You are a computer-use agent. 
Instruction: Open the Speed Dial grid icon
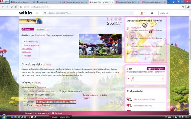pyautogui.click(x=16, y=7)
